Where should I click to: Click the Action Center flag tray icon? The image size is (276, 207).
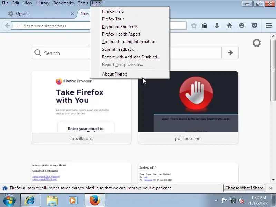point(224,200)
